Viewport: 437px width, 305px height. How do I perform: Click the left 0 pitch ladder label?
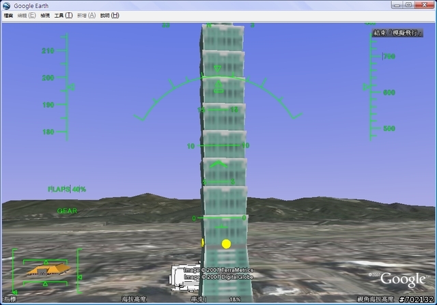coord(194,218)
